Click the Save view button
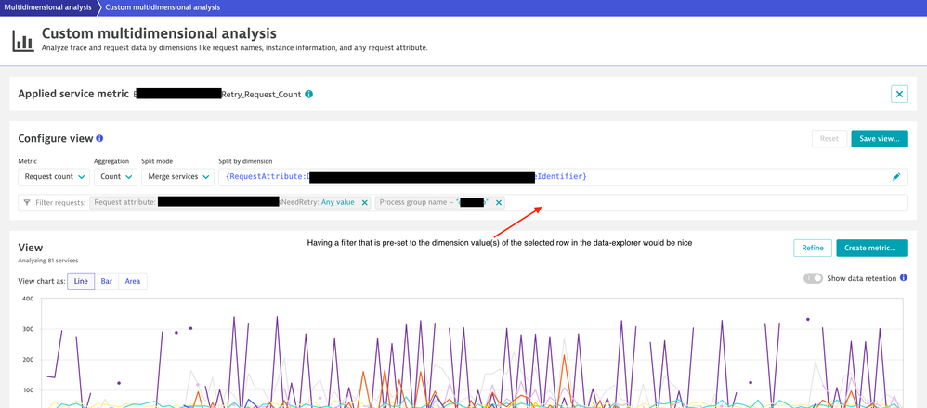The width and height of the screenshot is (927, 408). tap(879, 139)
